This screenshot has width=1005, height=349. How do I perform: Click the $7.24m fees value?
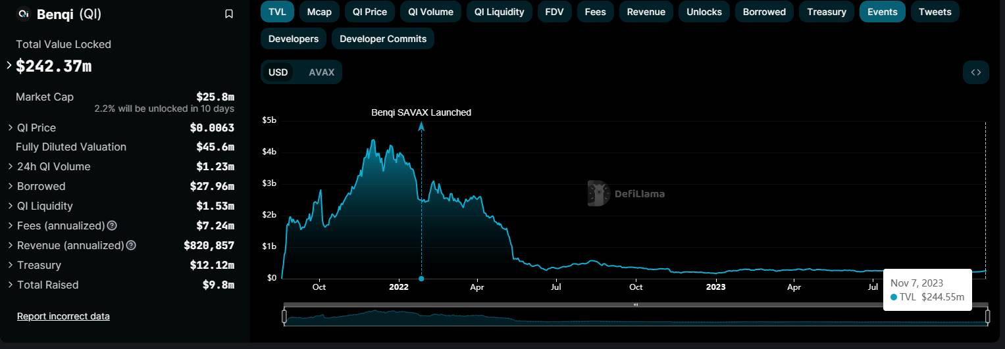tap(215, 225)
